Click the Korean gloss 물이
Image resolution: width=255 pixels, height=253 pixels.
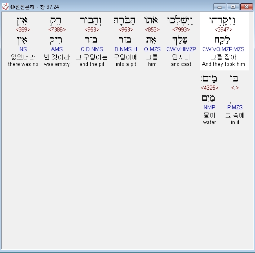(x=209, y=115)
